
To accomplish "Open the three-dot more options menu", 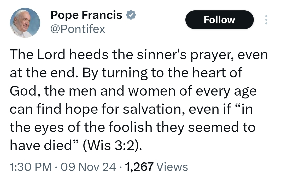I will click(x=266, y=20).
